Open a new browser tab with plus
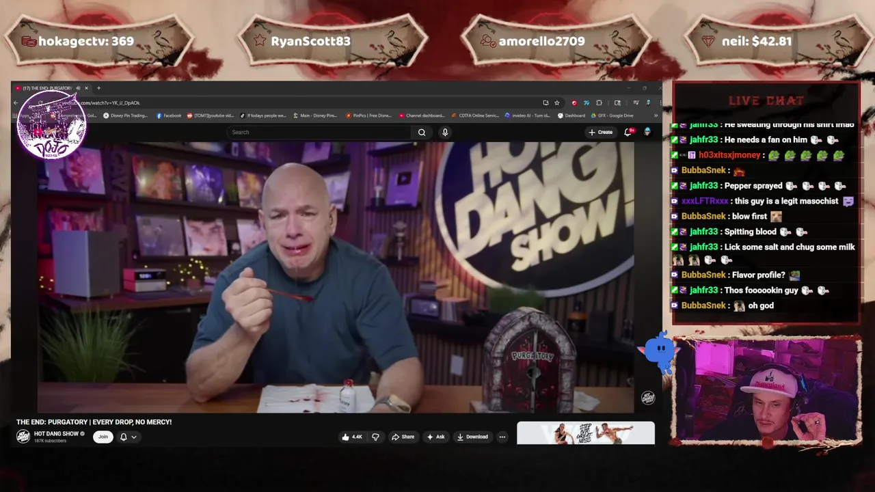Screen dimensions: 875x492 point(98,88)
